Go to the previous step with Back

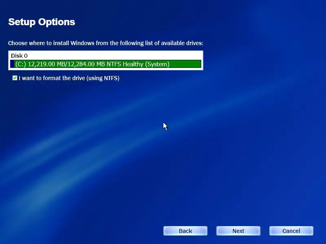click(185, 231)
